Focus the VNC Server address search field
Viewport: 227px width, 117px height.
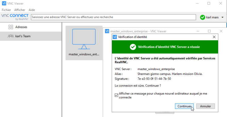coord(113,17)
